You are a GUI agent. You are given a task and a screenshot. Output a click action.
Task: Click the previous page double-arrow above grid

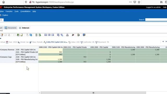tap(163, 42)
